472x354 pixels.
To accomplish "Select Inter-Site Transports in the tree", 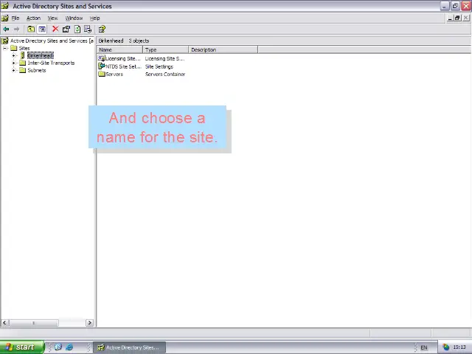I will 51,63.
